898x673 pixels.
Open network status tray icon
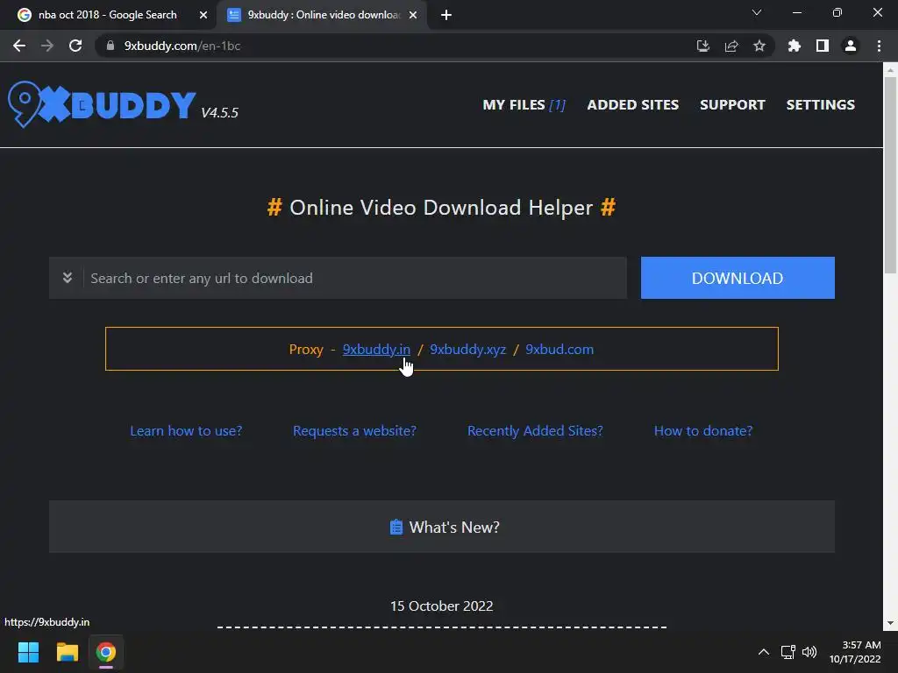click(x=788, y=652)
